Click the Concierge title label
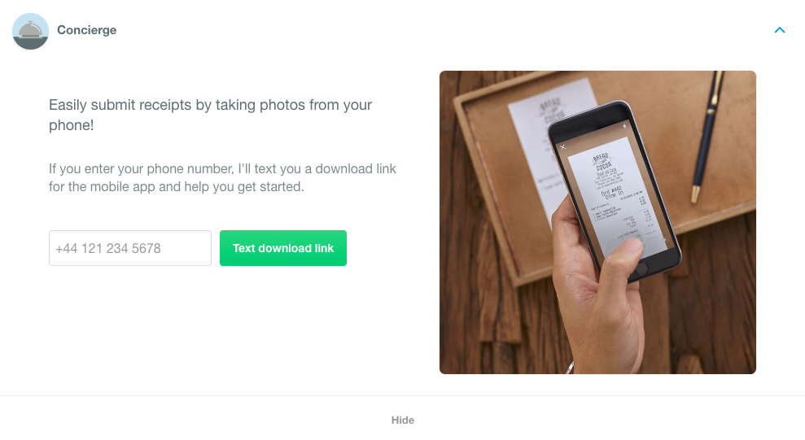This screenshot has width=805, height=440. [87, 30]
